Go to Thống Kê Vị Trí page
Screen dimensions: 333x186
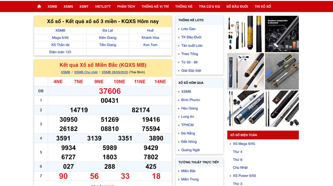pos(155,6)
